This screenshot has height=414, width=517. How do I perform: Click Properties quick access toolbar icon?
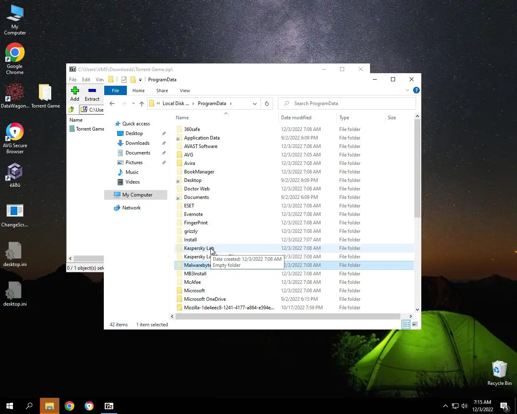(124, 80)
